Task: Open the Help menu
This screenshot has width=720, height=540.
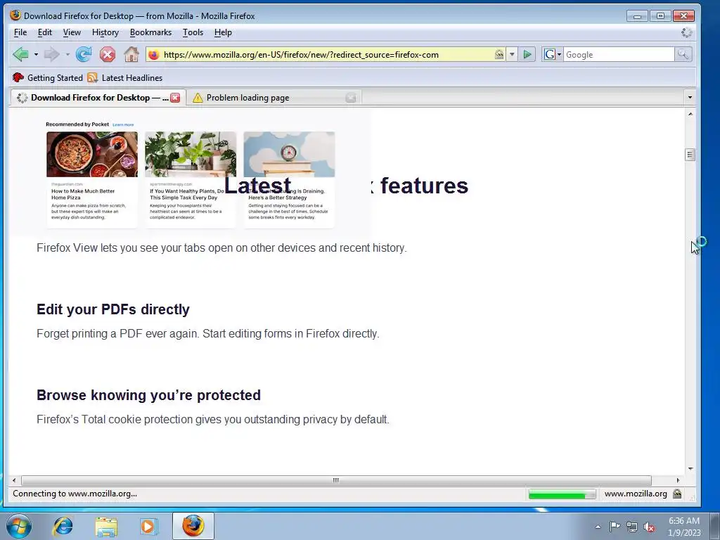Action: click(223, 32)
